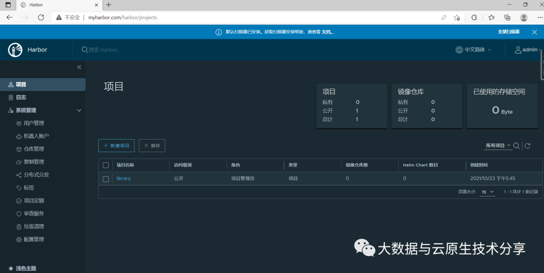This screenshot has height=273, width=544.
Task: Open the 中文简体 language dropdown
Action: pos(473,49)
